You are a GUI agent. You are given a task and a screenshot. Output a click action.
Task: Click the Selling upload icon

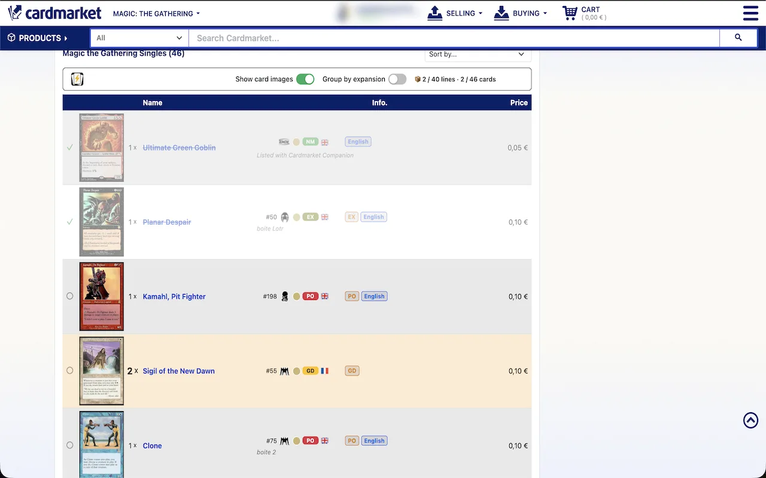[x=435, y=13]
